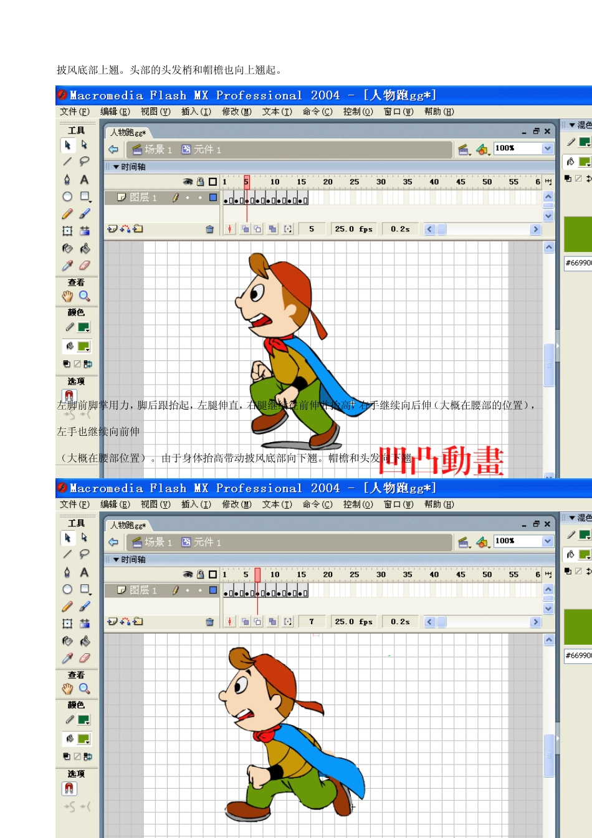This screenshot has height=838, width=592.
Task: Collapse 时间轴 panel in upper window
Action: coord(116,167)
